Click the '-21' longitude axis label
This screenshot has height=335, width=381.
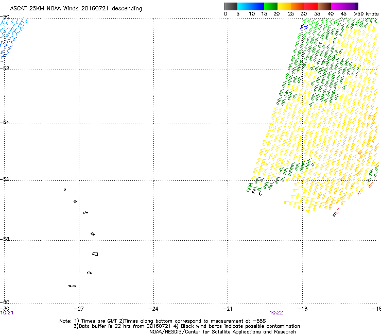(228, 309)
